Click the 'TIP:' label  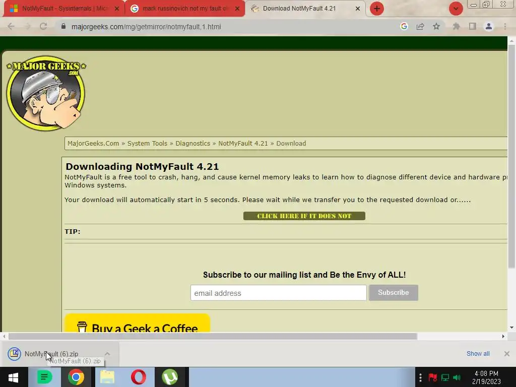[x=73, y=232]
